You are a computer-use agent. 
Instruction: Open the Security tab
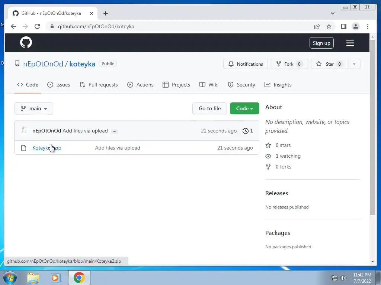click(x=241, y=85)
